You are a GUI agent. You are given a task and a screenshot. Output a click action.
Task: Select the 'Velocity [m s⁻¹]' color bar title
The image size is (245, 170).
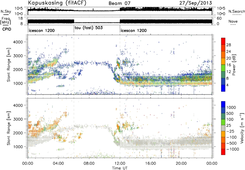242,128
